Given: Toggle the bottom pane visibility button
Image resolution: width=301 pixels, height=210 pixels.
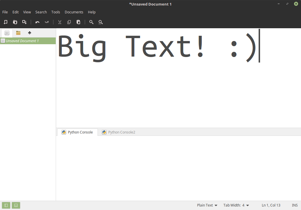Looking at the screenshot, I should [16, 205].
